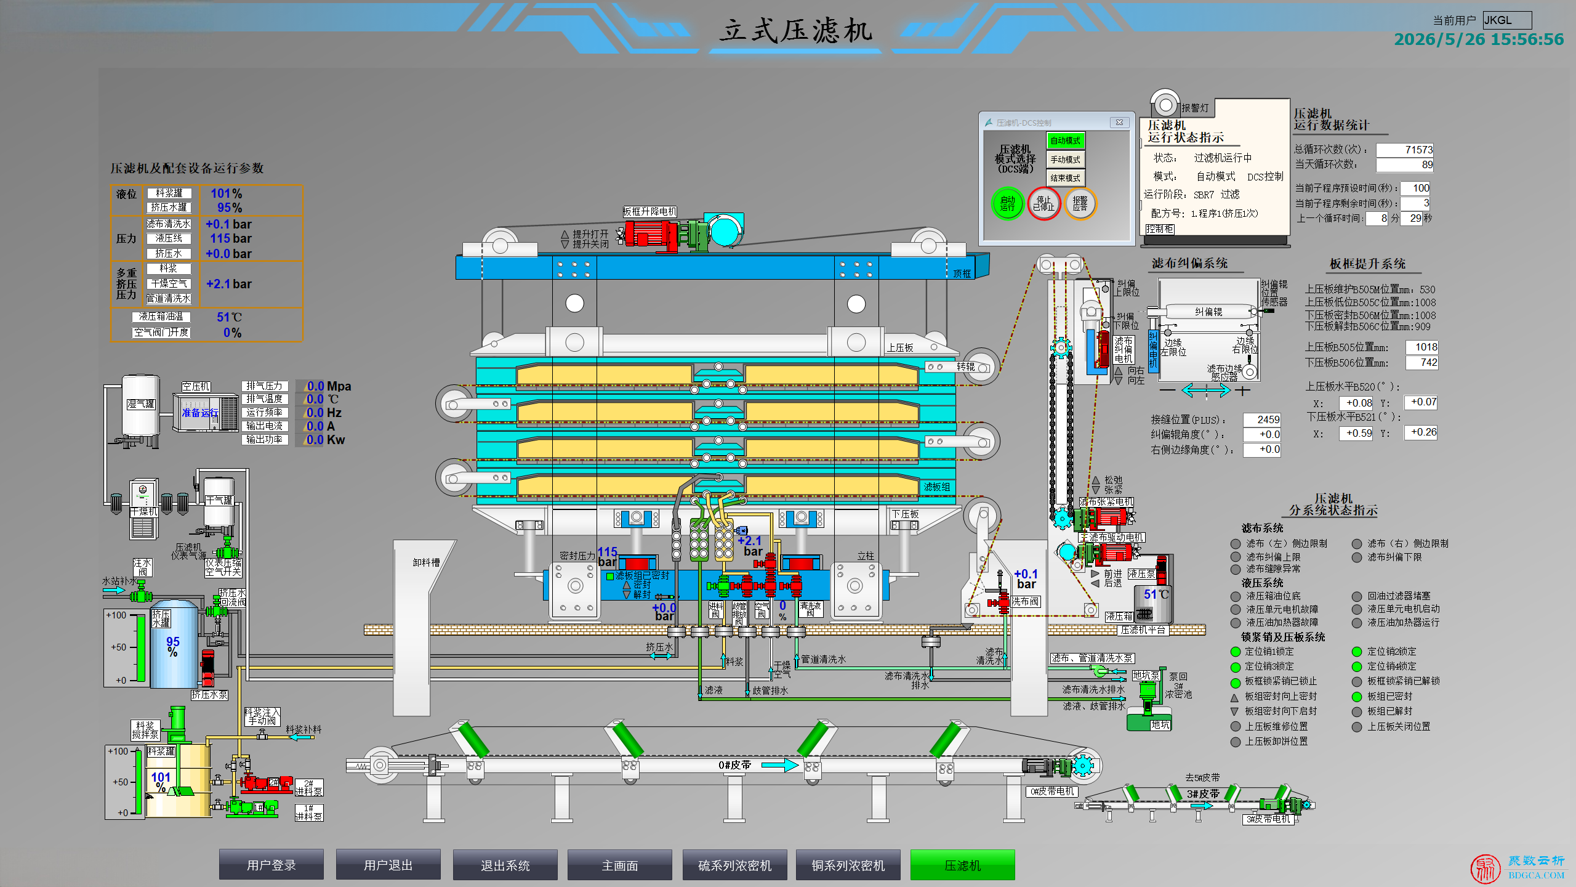Image resolution: width=1576 pixels, height=887 pixels.
Task: Click the 提升打开 up-arrow
Action: [565, 234]
